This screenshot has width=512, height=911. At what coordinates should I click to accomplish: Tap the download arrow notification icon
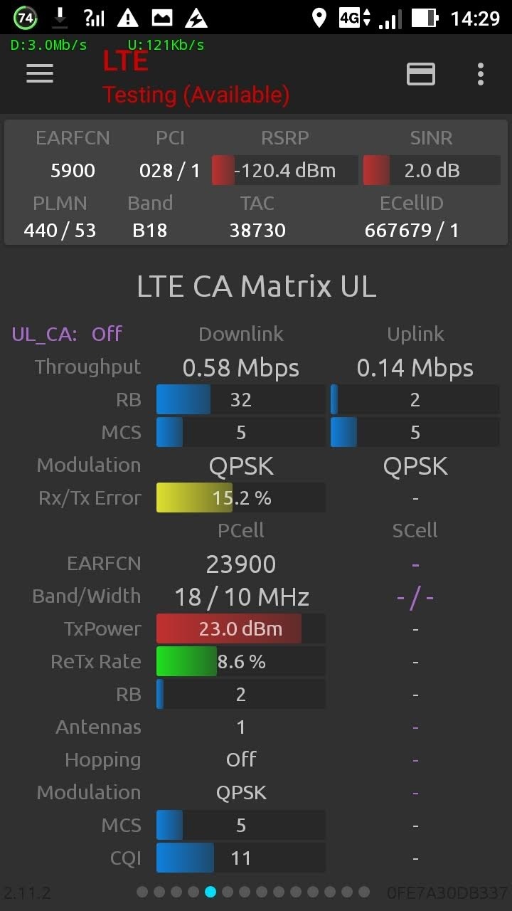click(60, 18)
